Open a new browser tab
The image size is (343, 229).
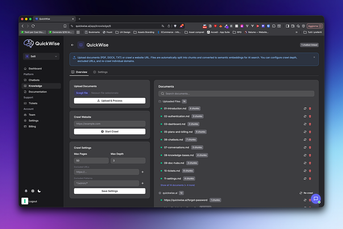(79, 19)
